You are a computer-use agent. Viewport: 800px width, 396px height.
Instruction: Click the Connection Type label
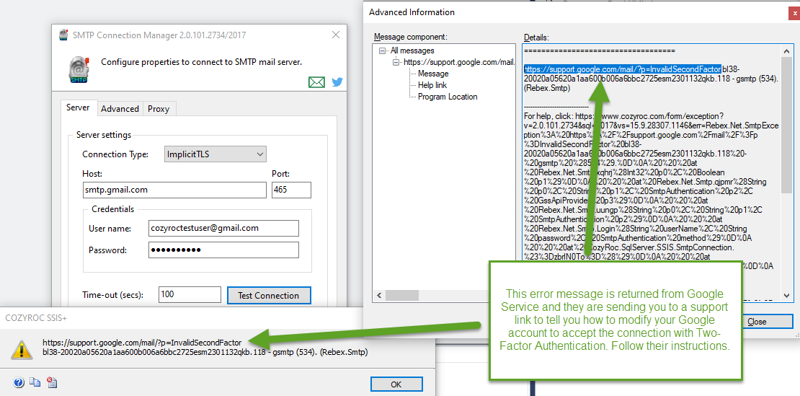click(x=115, y=154)
